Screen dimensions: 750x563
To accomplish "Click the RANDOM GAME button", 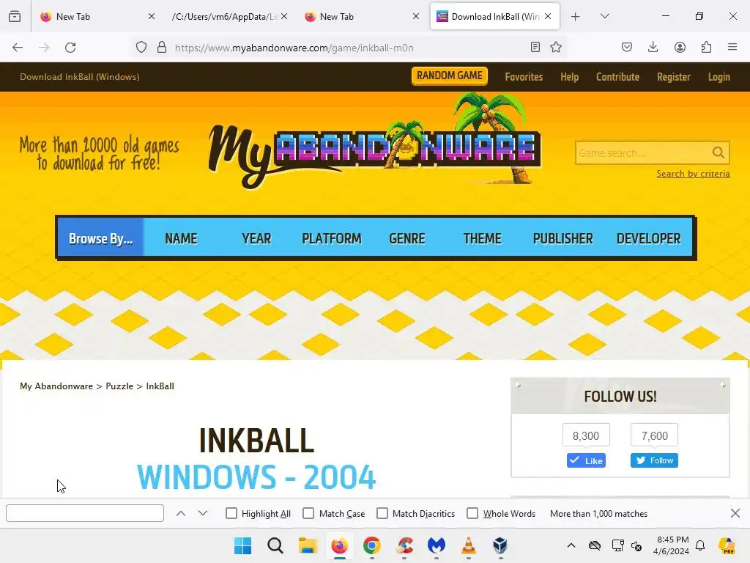I will pos(450,76).
